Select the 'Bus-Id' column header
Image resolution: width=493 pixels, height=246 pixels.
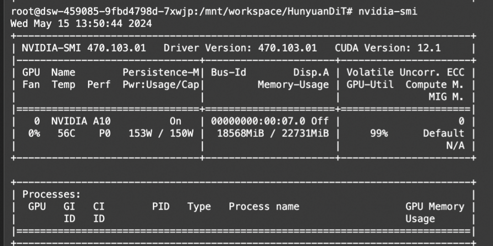(x=229, y=73)
